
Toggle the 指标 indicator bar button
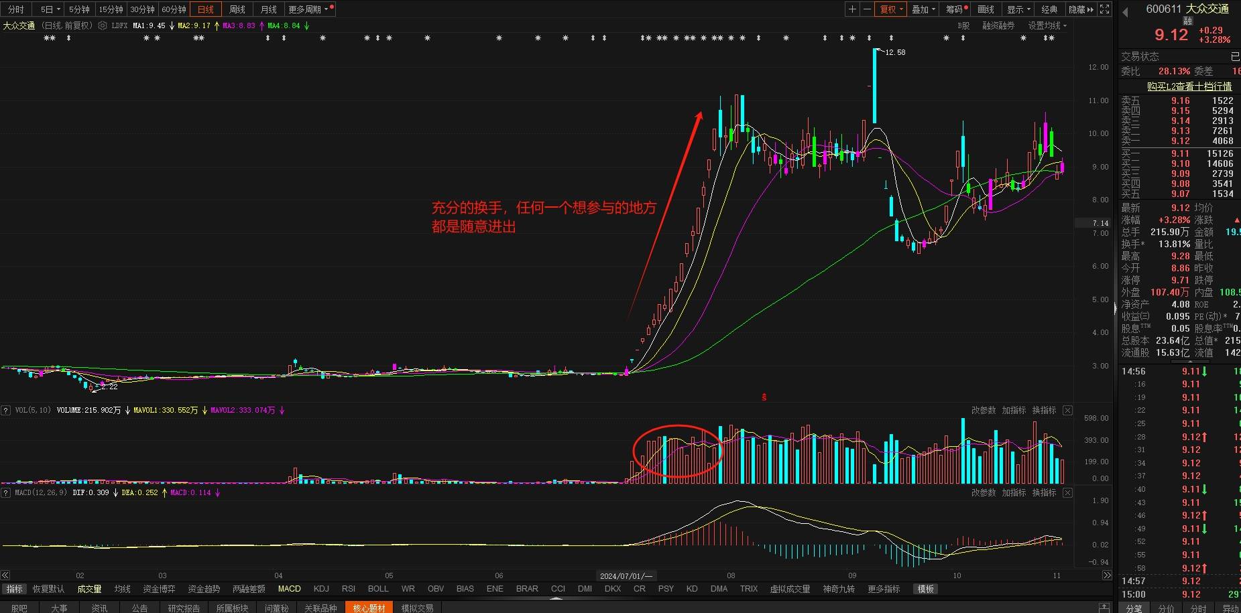[14, 589]
